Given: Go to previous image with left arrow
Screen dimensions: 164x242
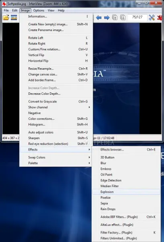Looking at the screenshot, I should click(x=98, y=18).
